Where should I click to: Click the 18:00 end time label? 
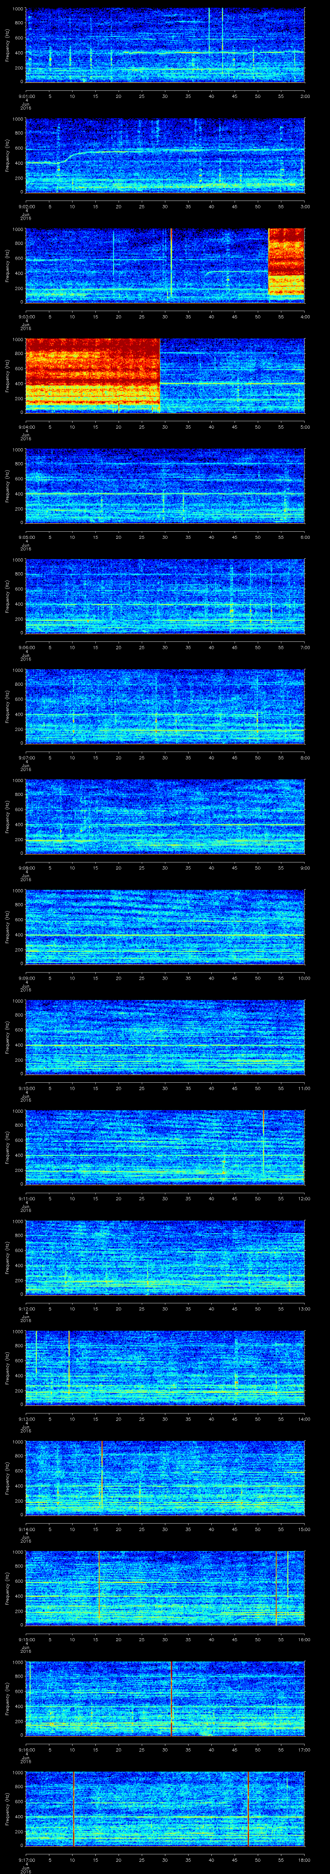tap(304, 1859)
